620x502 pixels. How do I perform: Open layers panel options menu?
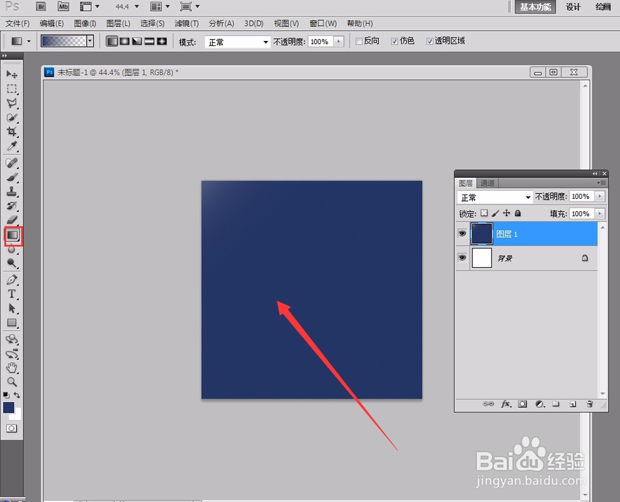click(601, 183)
